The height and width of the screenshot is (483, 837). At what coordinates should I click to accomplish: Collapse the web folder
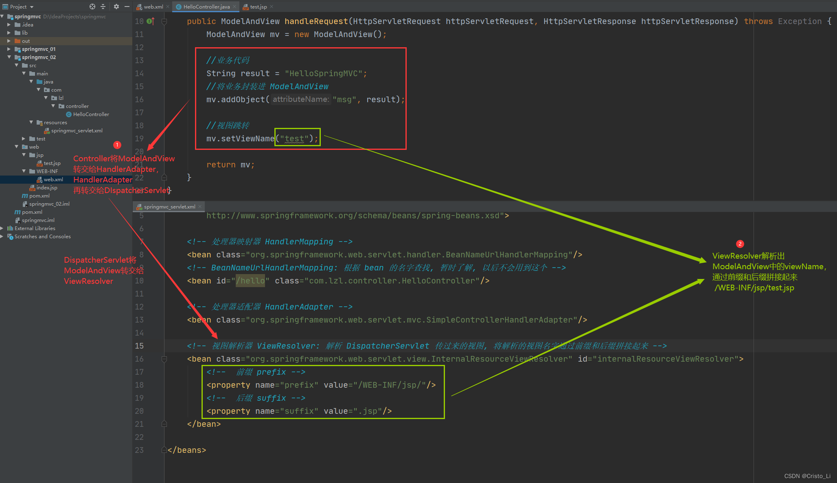pos(16,147)
